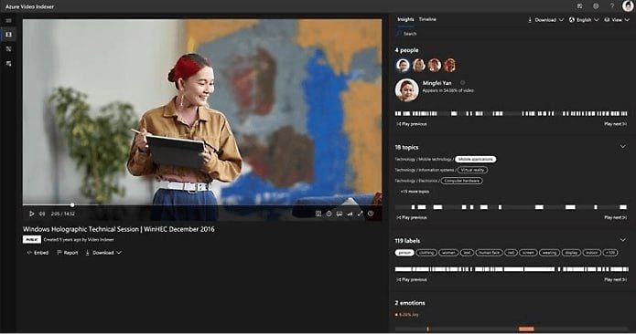This screenshot has width=636, height=334.
Task: Click the video progress bar scrubber
Action: (72, 205)
